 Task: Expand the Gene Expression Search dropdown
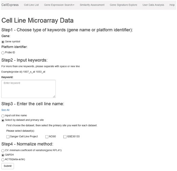(x=59, y=5)
